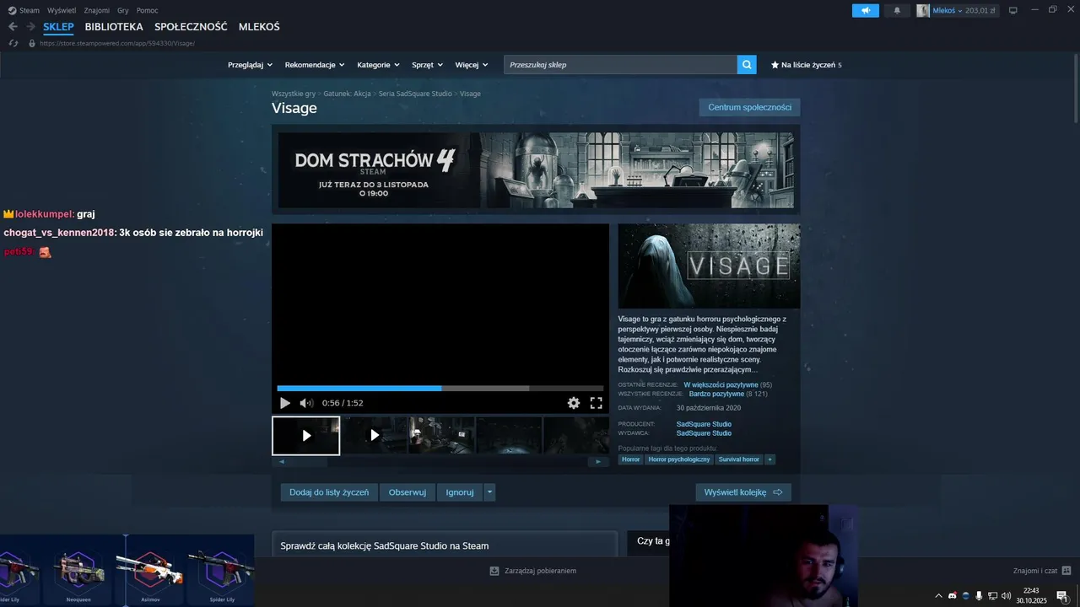The height and width of the screenshot is (607, 1080).
Task: Open Seria SadSquare Studio breadcrumb
Action: (x=415, y=94)
